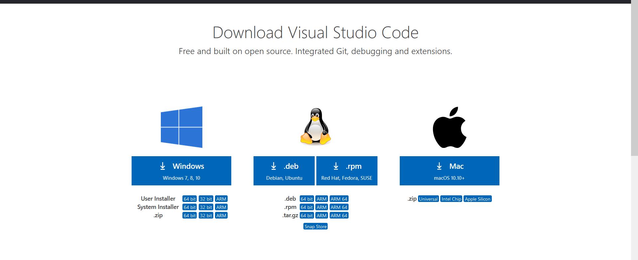Choose Linux .deb ARM 64 link
638x260 pixels.
(x=339, y=199)
